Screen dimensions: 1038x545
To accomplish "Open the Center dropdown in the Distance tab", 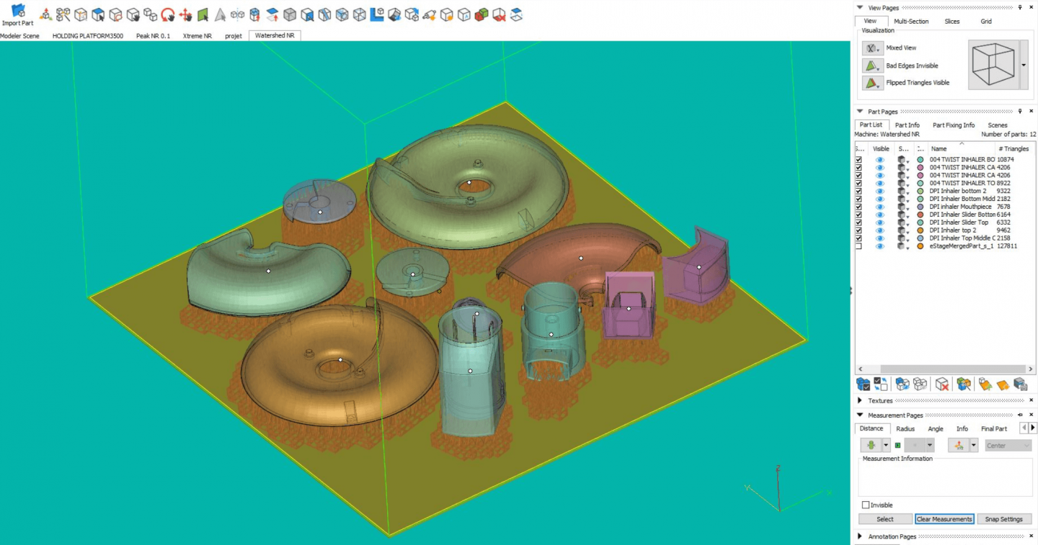I will [1008, 445].
